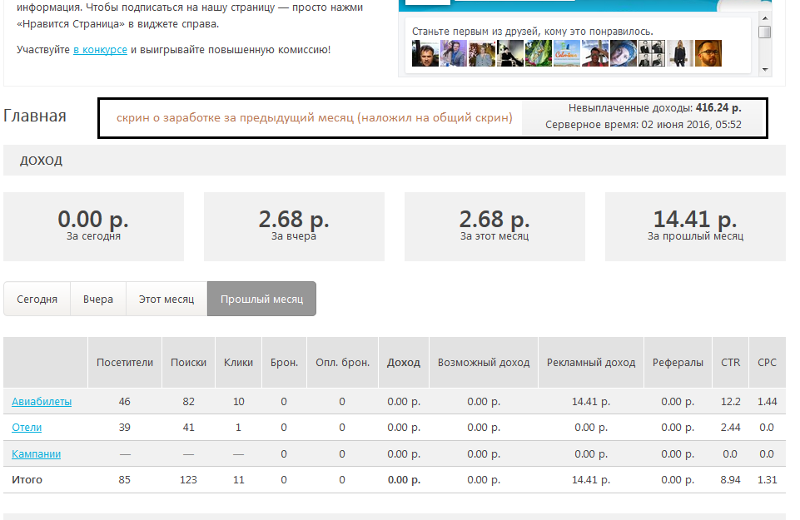The height and width of the screenshot is (520, 800).
Task: Click the bold Доход column header
Action: (x=404, y=363)
